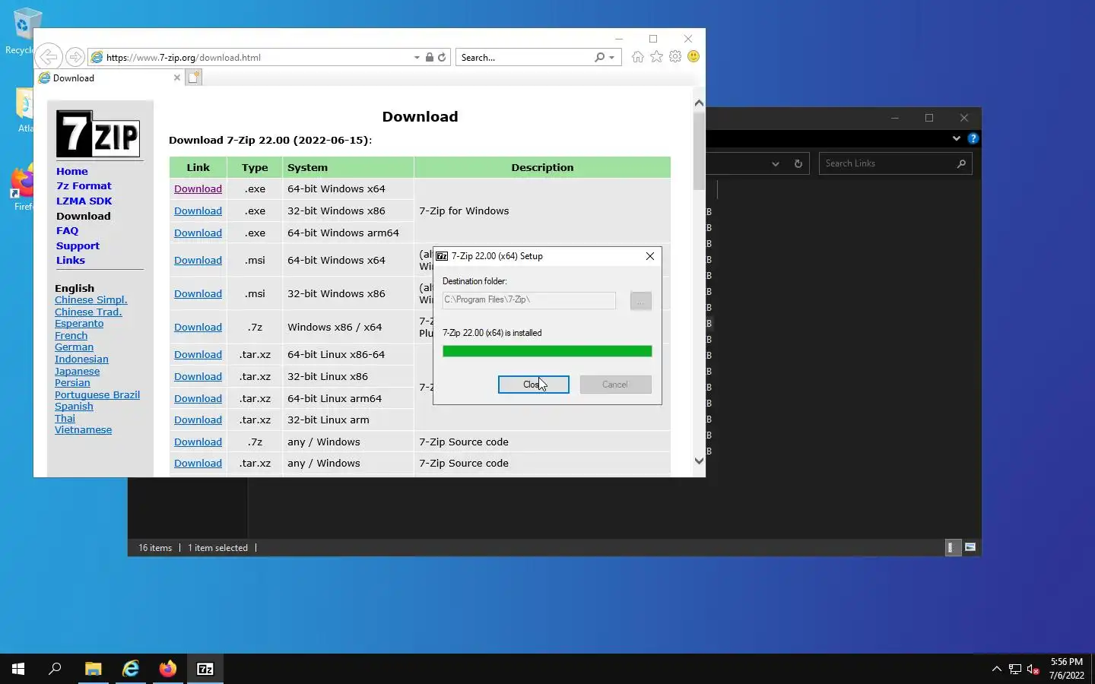Open the LZMA SDK sidebar link
Image resolution: width=1095 pixels, height=684 pixels.
pos(84,201)
